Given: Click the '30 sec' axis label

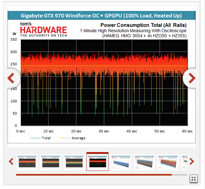Looking at the screenshot, I should (104, 131).
